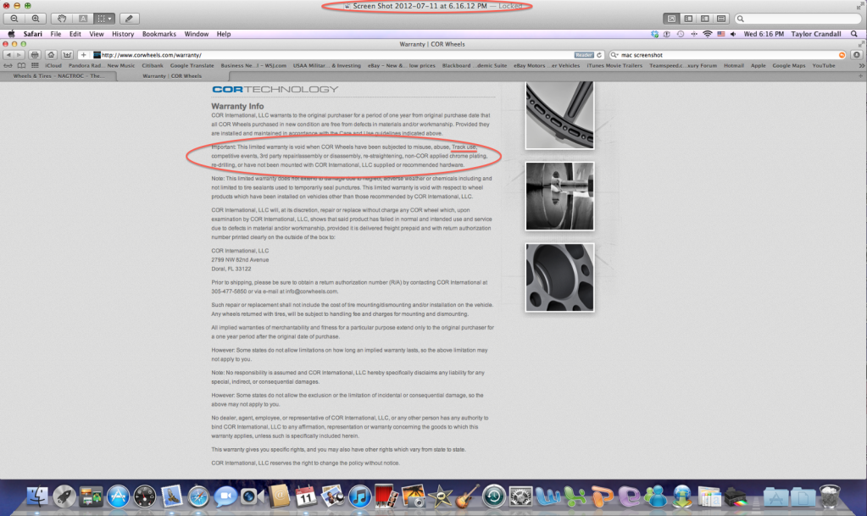This screenshot has height=516, width=867.
Task: Show the Edit toolbar with the pencil button
Action: click(x=129, y=19)
